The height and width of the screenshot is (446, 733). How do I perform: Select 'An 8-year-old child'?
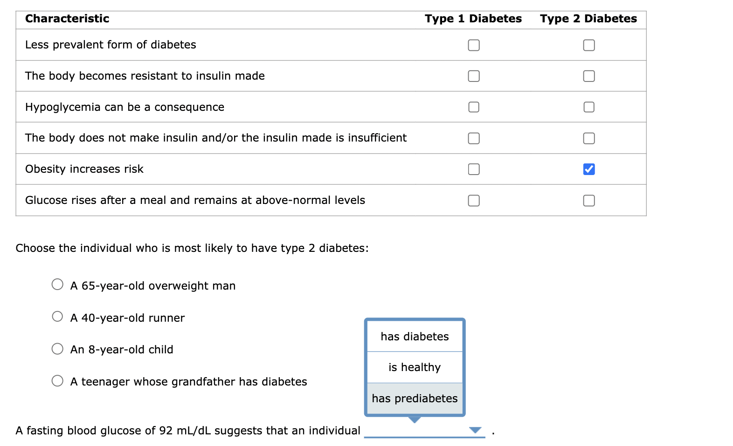pyautogui.click(x=57, y=348)
